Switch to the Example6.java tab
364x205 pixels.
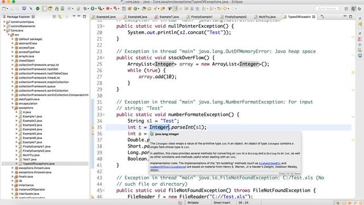coord(138,17)
